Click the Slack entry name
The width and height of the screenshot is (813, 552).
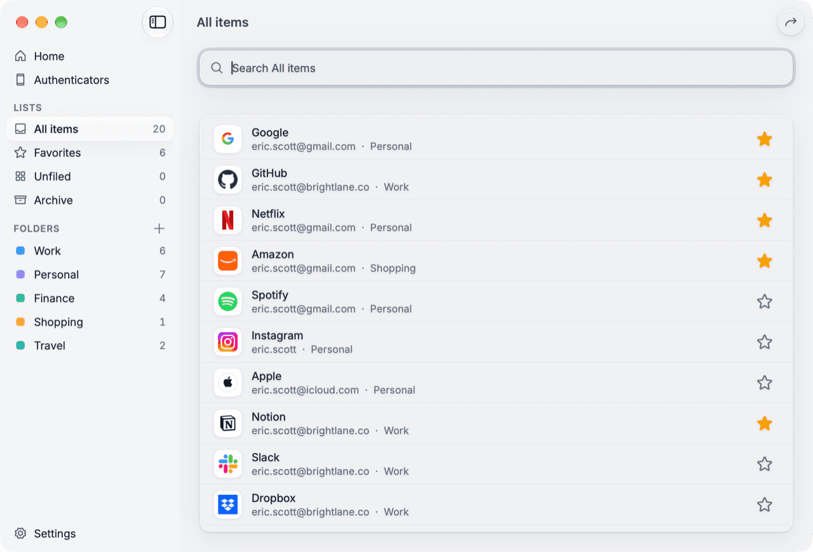(x=265, y=457)
